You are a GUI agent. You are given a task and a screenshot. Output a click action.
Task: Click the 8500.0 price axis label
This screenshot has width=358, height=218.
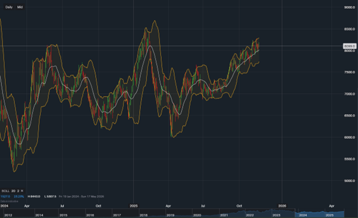(350, 29)
